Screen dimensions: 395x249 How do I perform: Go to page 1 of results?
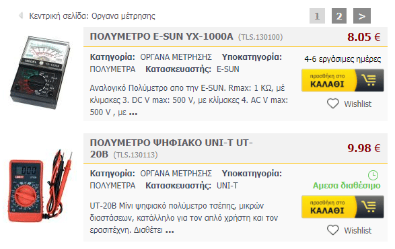tap(317, 16)
